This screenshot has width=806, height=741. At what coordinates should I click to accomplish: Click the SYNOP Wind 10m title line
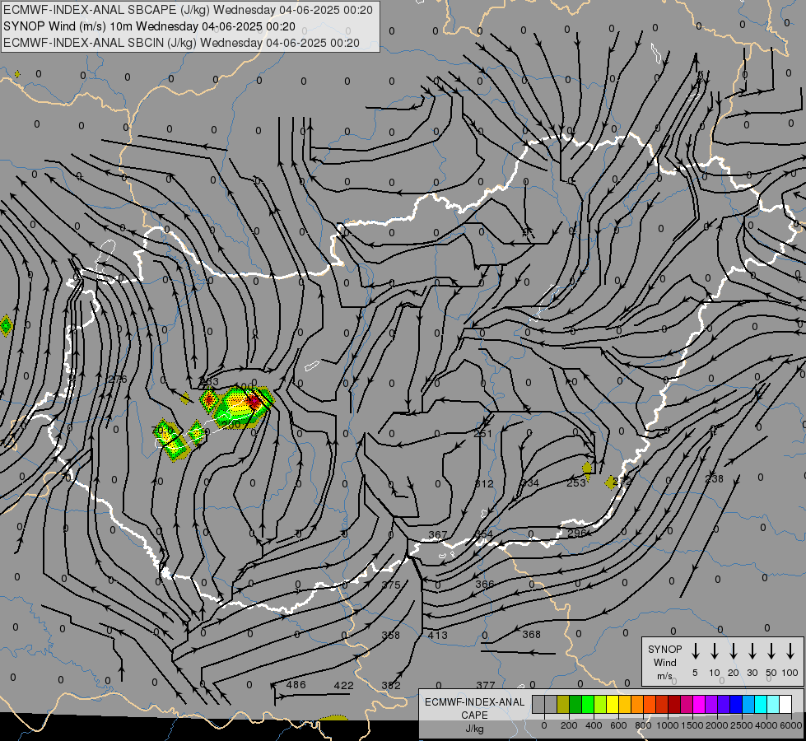tap(149, 26)
